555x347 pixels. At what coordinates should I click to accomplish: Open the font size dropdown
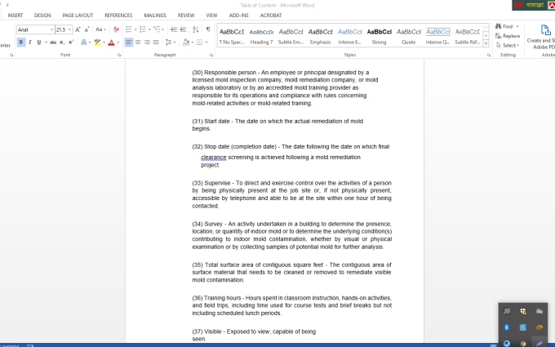(70, 29)
